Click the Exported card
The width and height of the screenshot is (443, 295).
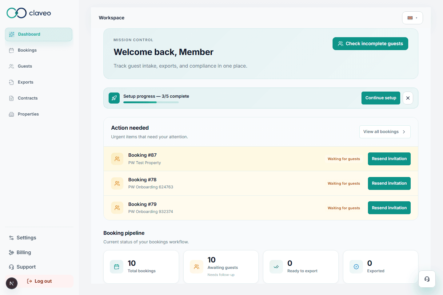(x=381, y=267)
